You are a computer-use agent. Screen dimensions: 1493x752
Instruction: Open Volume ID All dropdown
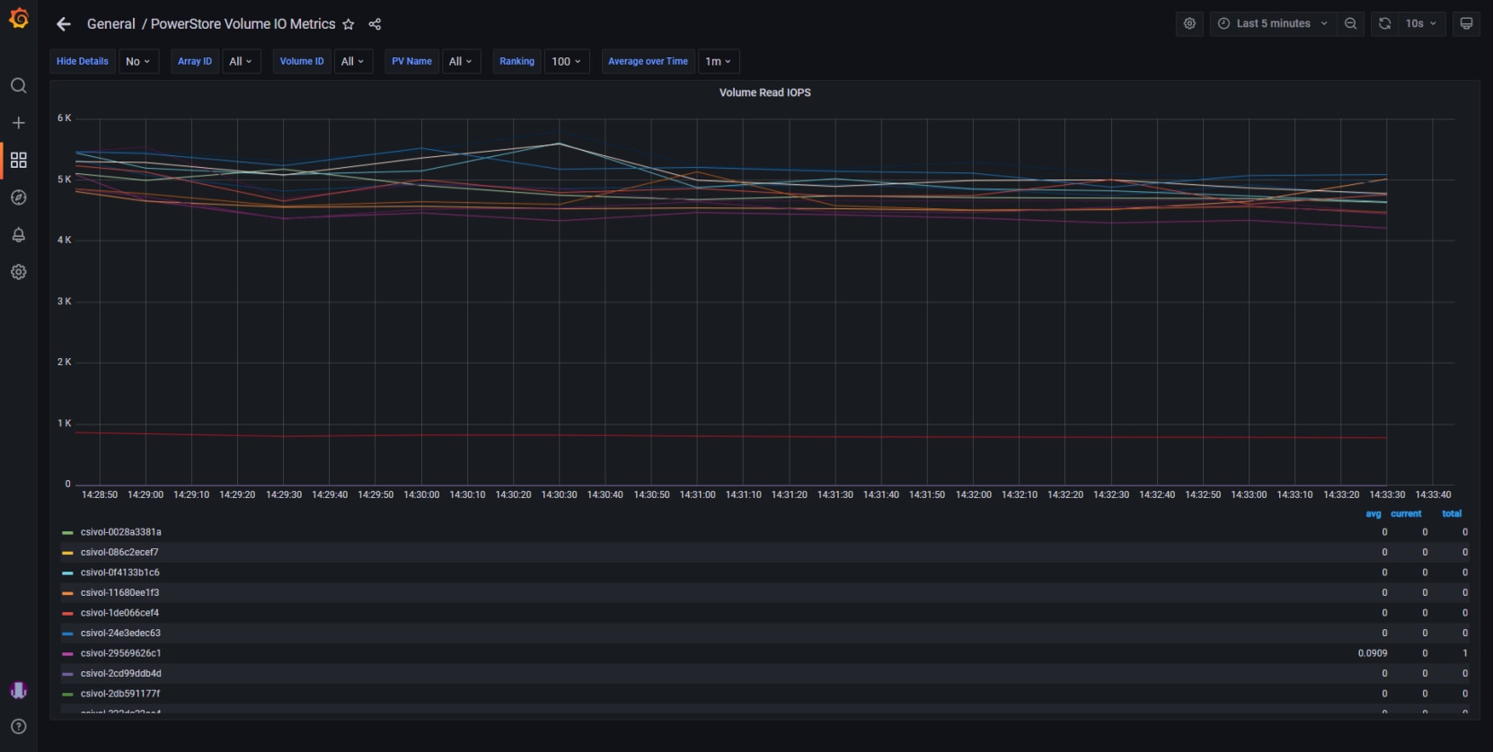point(353,61)
